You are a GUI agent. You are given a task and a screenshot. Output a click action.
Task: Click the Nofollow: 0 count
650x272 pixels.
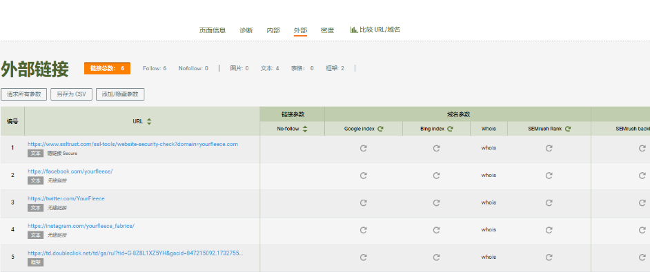(x=193, y=68)
